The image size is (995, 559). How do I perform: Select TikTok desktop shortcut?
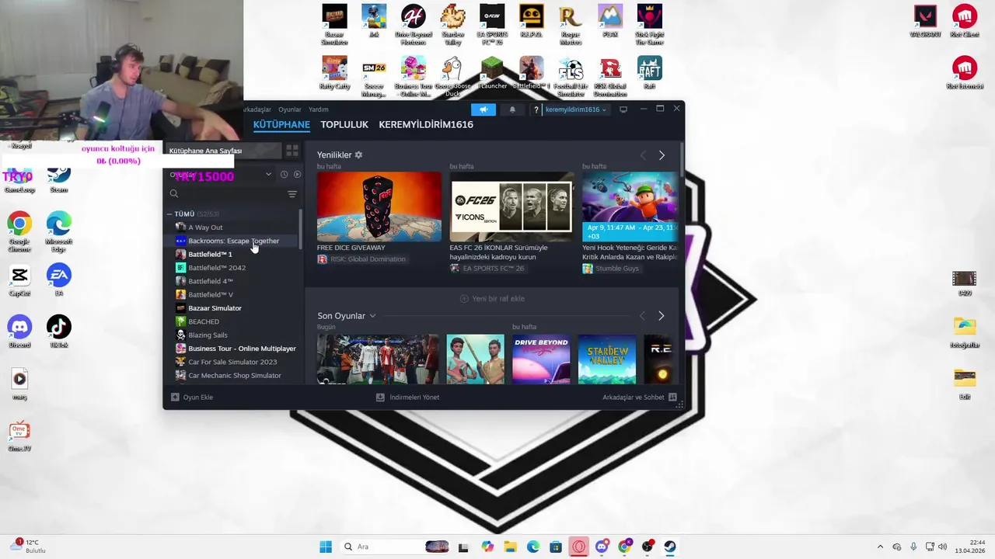[x=59, y=332]
